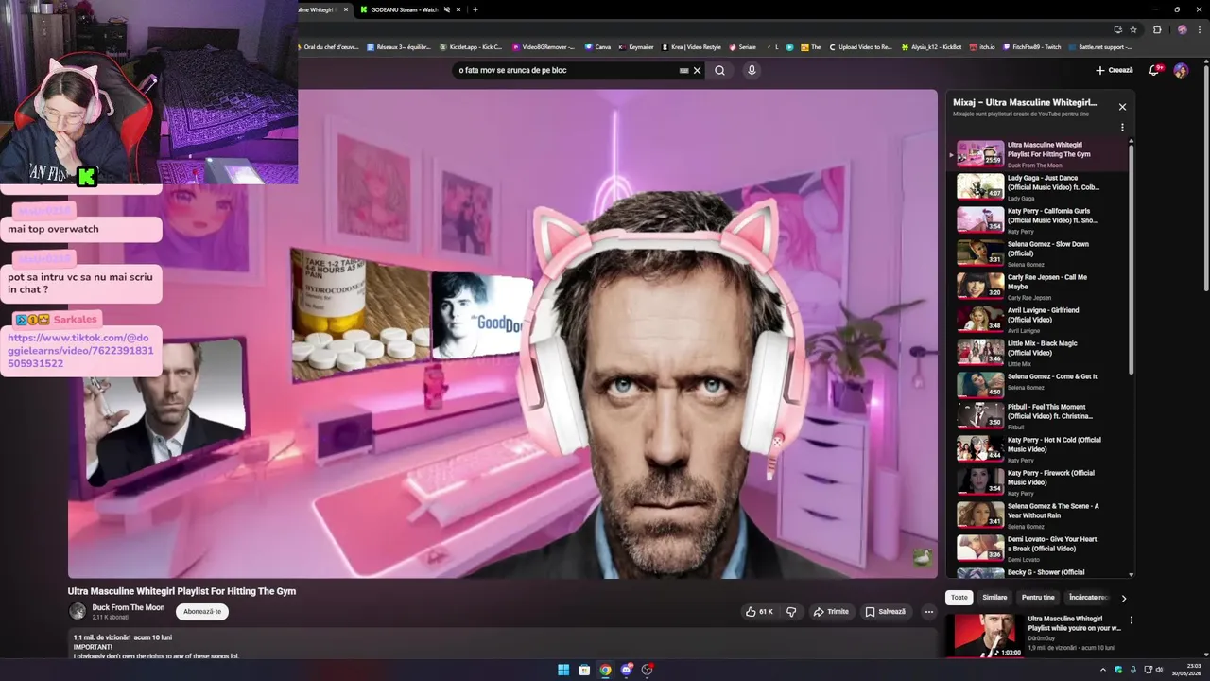Open the browser extensions puzzle icon
The width and height of the screenshot is (1210, 681).
[x=1157, y=29]
